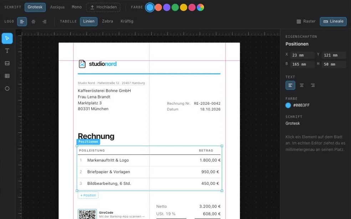Select the pointer selection tool
351x219 pixels.
tap(7, 38)
